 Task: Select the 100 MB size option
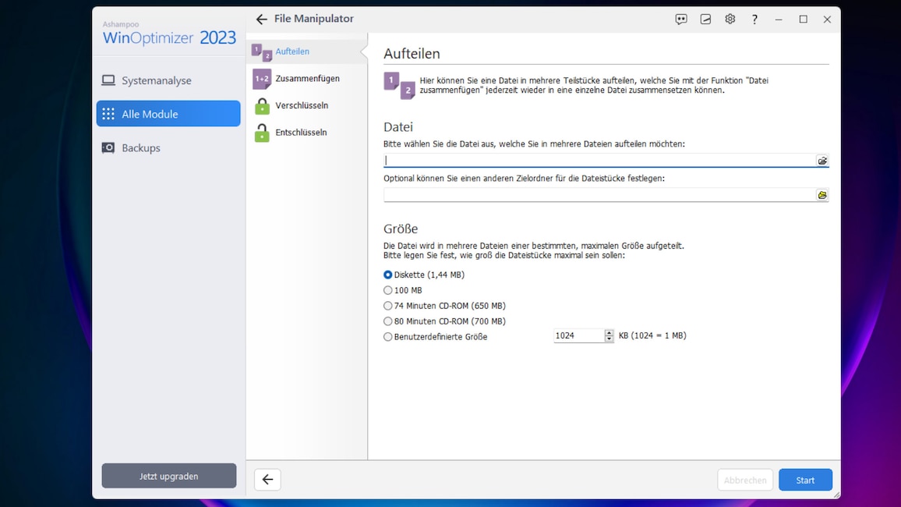388,290
